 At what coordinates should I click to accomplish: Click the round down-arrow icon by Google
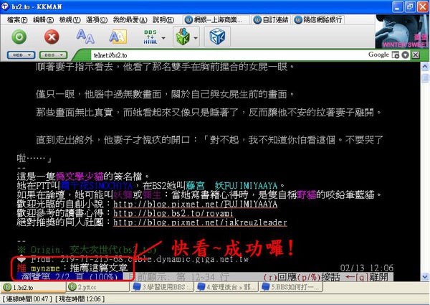(406, 55)
